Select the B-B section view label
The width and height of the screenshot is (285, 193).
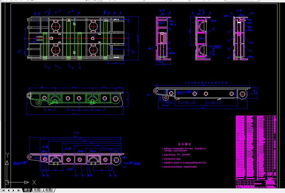(x=162, y=11)
